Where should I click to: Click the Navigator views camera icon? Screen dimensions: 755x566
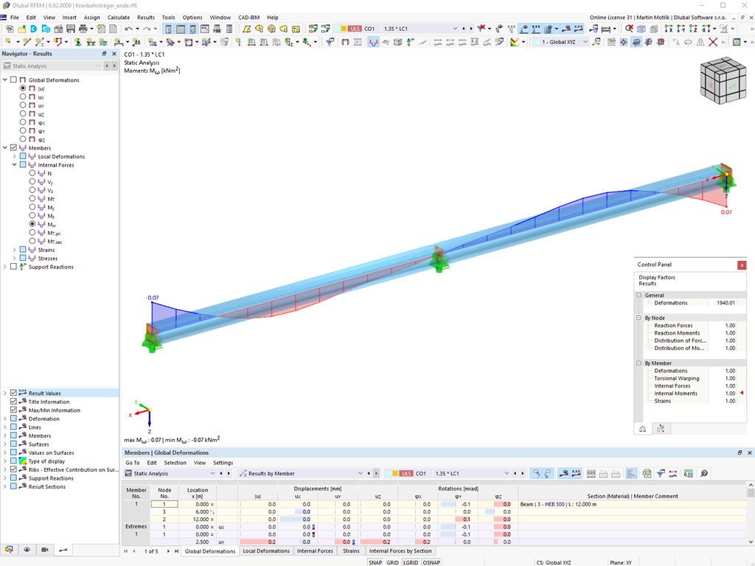pyautogui.click(x=45, y=550)
